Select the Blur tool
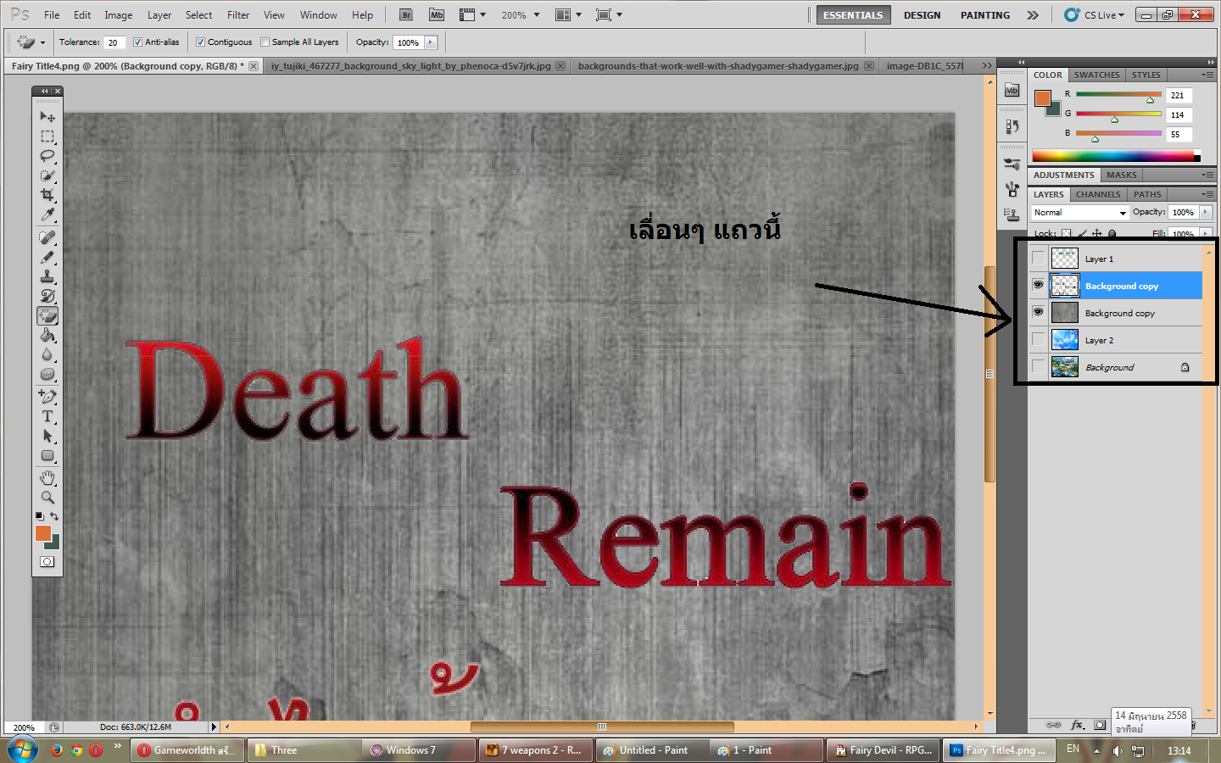Image resolution: width=1221 pixels, height=763 pixels. (x=47, y=354)
